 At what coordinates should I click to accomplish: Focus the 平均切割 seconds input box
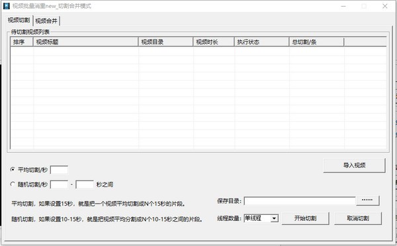pyautogui.click(x=59, y=170)
